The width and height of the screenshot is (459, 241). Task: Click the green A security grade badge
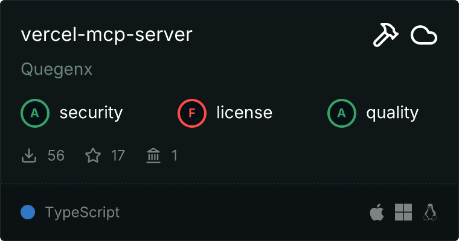click(x=35, y=113)
